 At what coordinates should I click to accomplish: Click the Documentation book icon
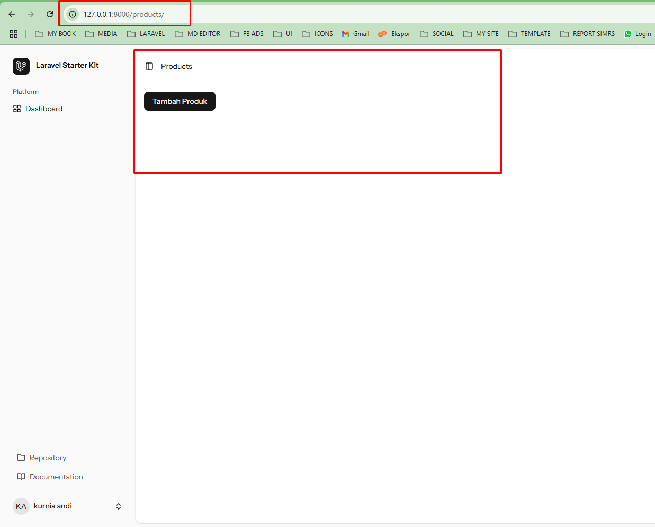pos(21,477)
